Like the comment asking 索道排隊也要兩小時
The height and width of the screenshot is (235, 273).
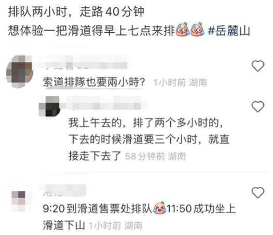point(257,66)
